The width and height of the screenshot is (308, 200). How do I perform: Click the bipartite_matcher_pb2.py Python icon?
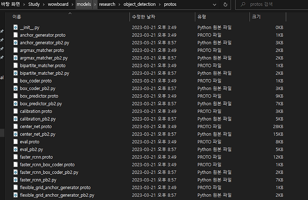click(16, 73)
